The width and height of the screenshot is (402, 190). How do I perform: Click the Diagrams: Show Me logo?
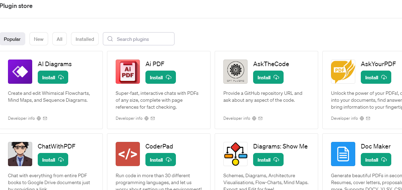point(235,154)
